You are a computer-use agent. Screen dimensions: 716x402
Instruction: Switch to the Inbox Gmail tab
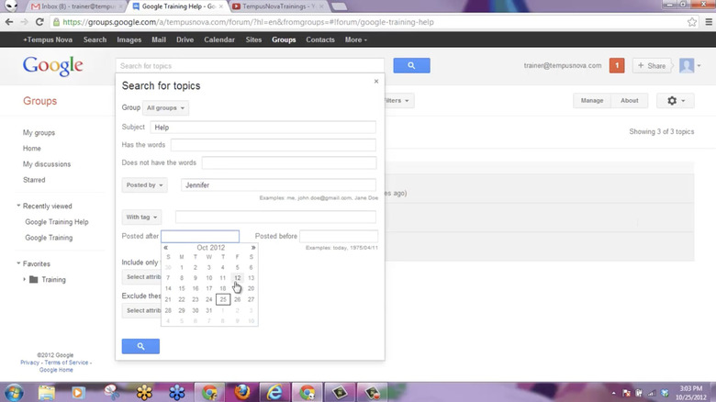(75, 6)
